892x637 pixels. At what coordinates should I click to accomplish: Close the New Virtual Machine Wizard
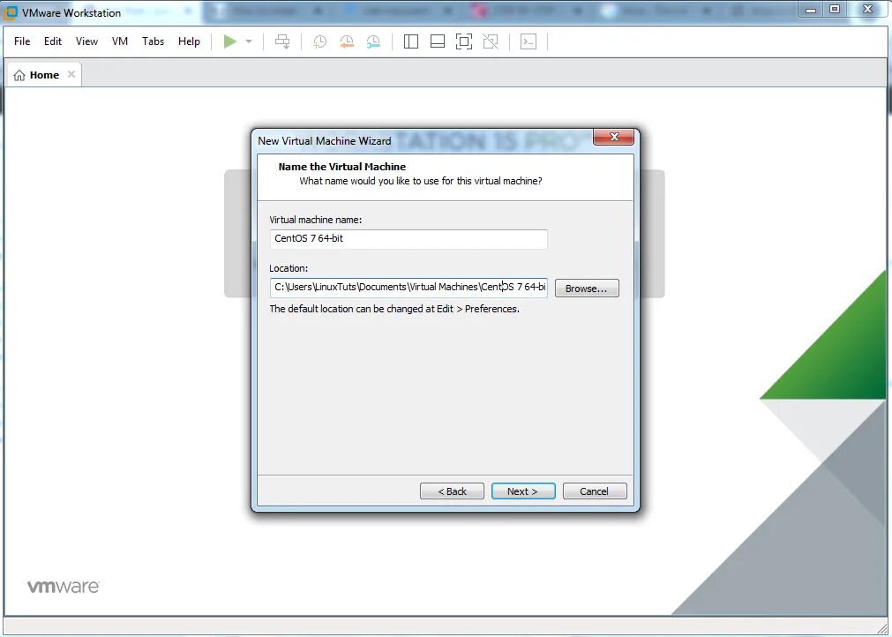coord(614,137)
